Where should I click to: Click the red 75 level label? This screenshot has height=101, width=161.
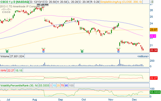[x=62, y=85]
